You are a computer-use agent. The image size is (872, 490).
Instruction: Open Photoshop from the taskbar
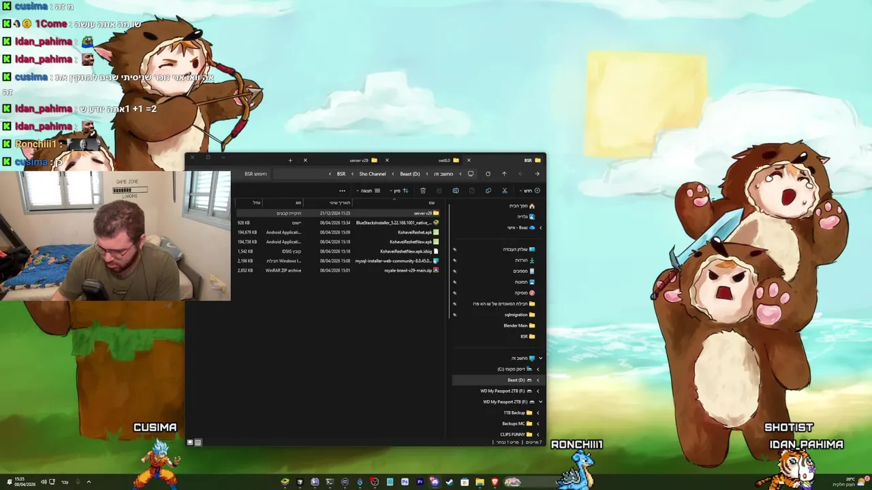pyautogui.click(x=405, y=482)
